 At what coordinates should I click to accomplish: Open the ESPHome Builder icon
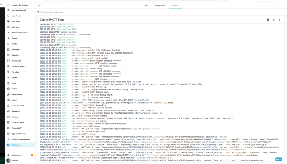click(8, 66)
